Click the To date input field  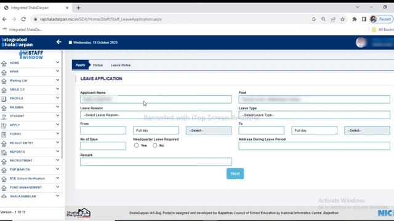point(261,131)
